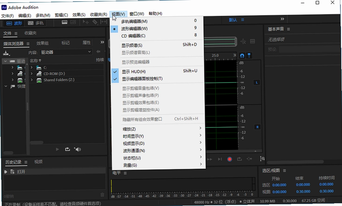Open the 时间显示(Y) submenu
This screenshot has height=206, width=342.
[158, 136]
